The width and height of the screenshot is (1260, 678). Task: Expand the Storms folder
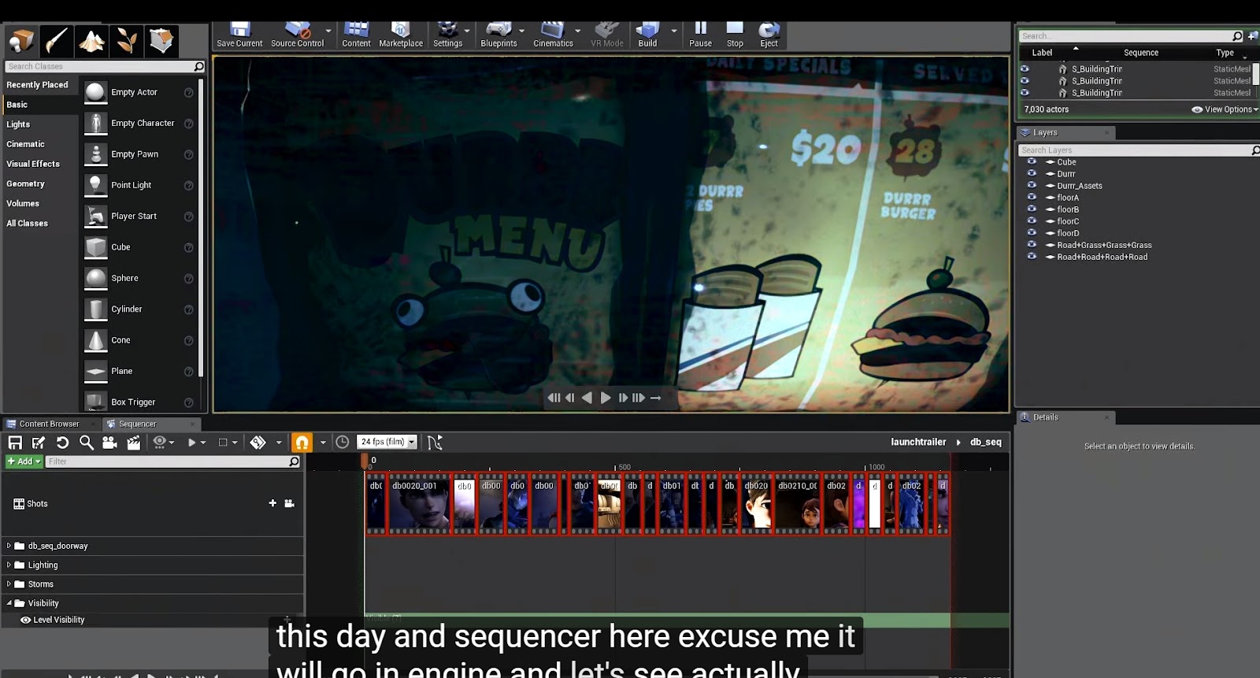(9, 584)
